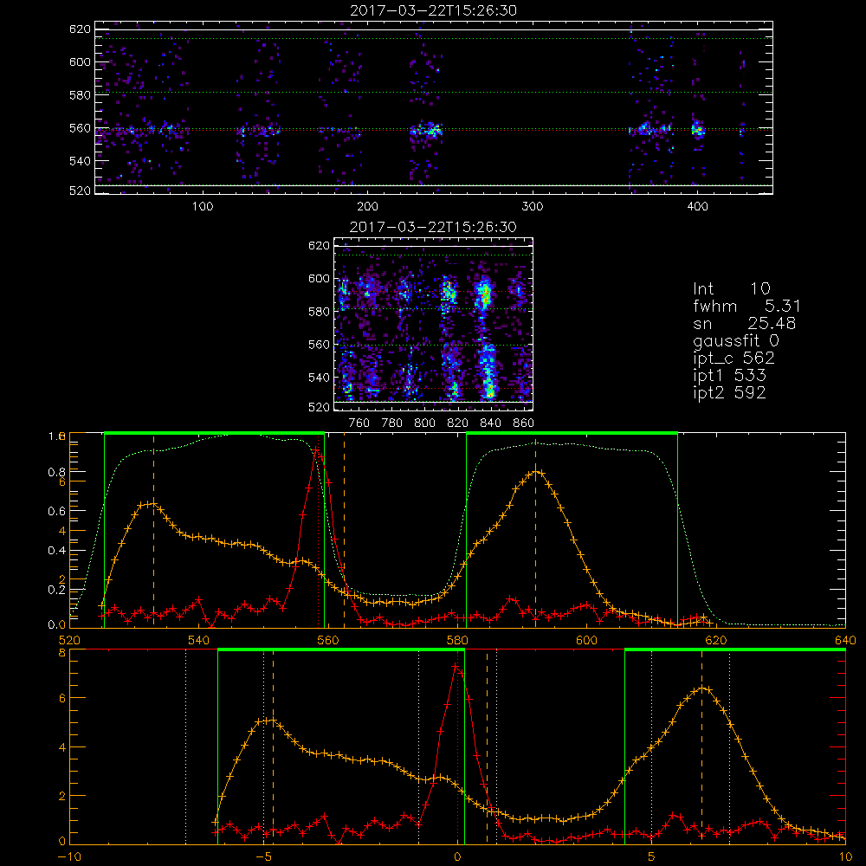Select the 'sn 25.48' value
The width and height of the screenshot is (866, 866).
744,323
